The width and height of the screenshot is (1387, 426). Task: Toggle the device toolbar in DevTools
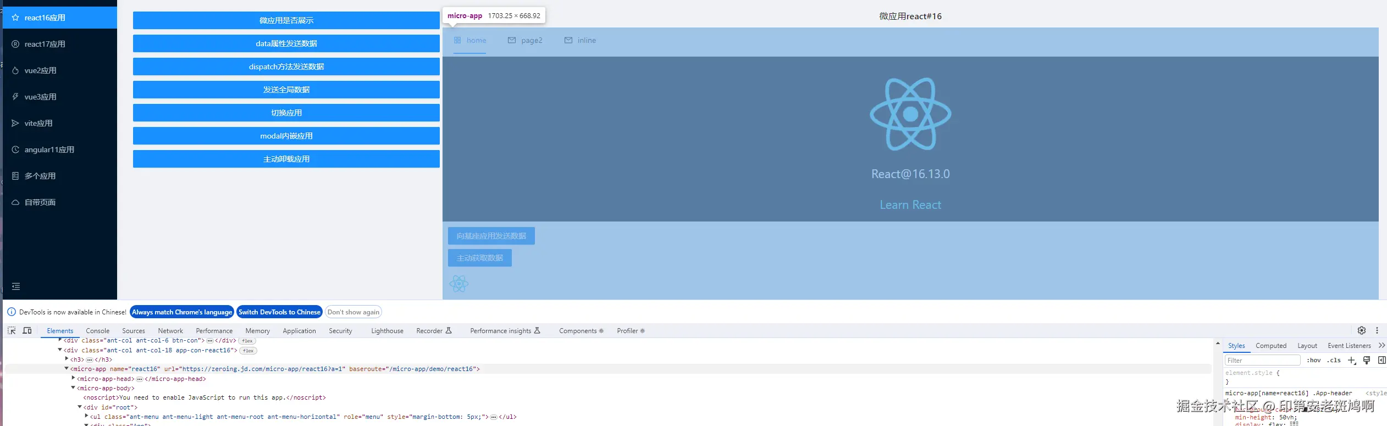coord(27,330)
